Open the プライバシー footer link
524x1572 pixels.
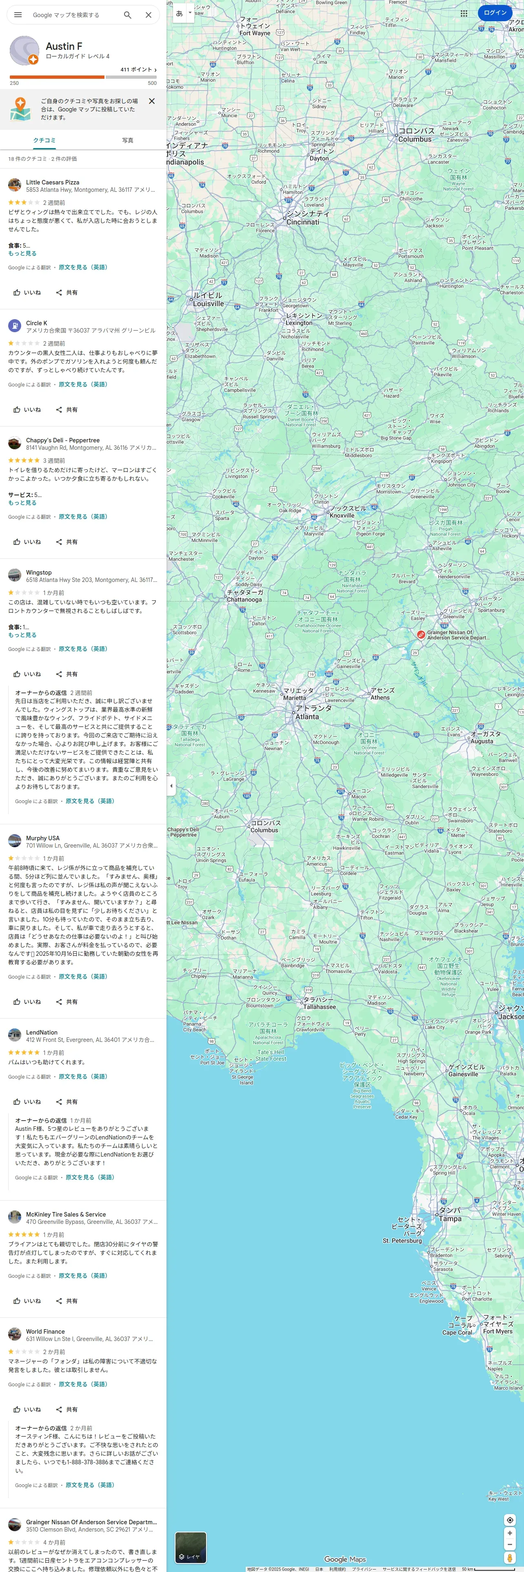tap(364, 1569)
